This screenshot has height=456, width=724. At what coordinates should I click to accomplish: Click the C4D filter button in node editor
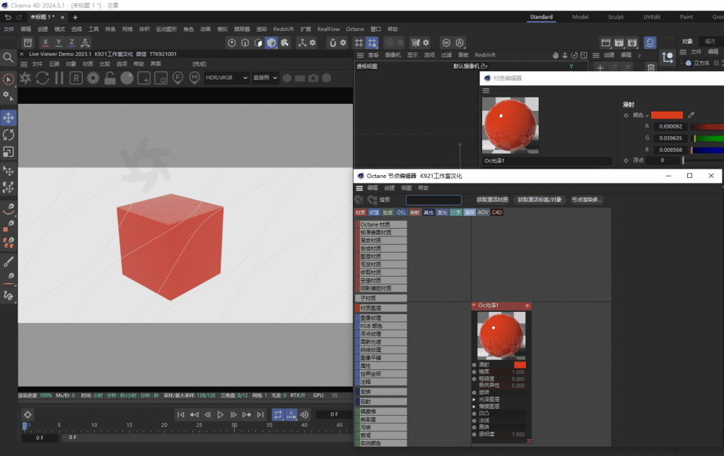(x=497, y=212)
